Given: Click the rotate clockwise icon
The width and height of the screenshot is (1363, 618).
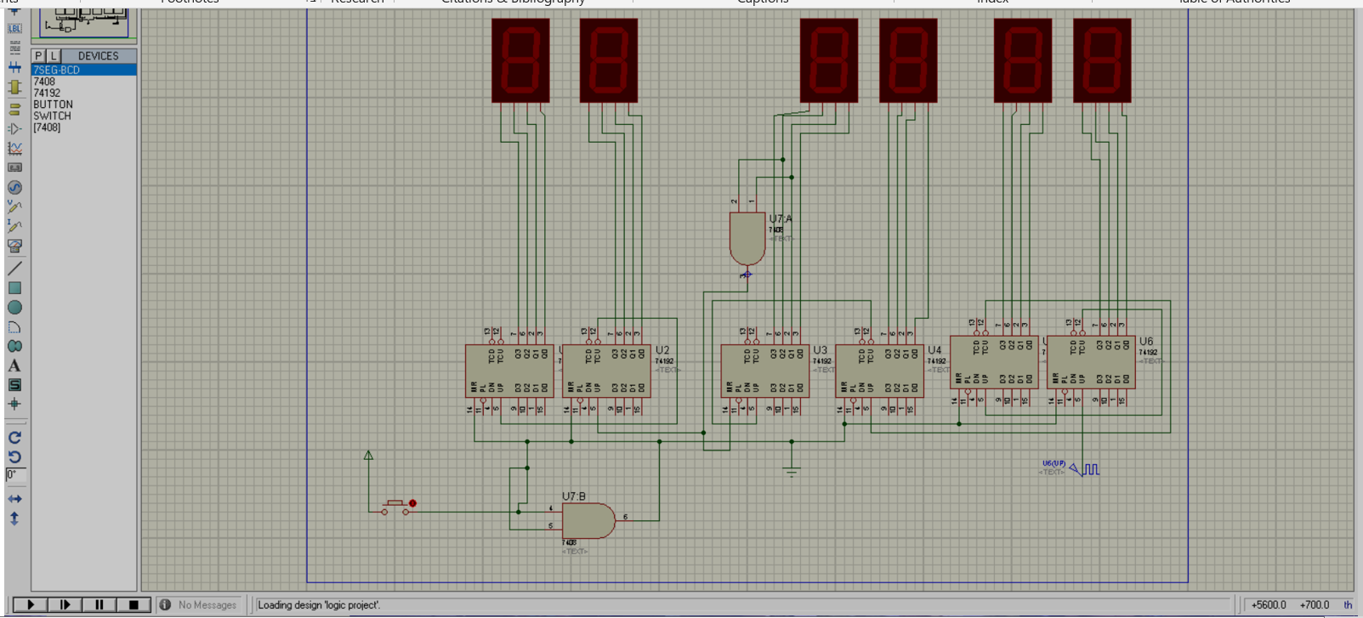Looking at the screenshot, I should 14,438.
